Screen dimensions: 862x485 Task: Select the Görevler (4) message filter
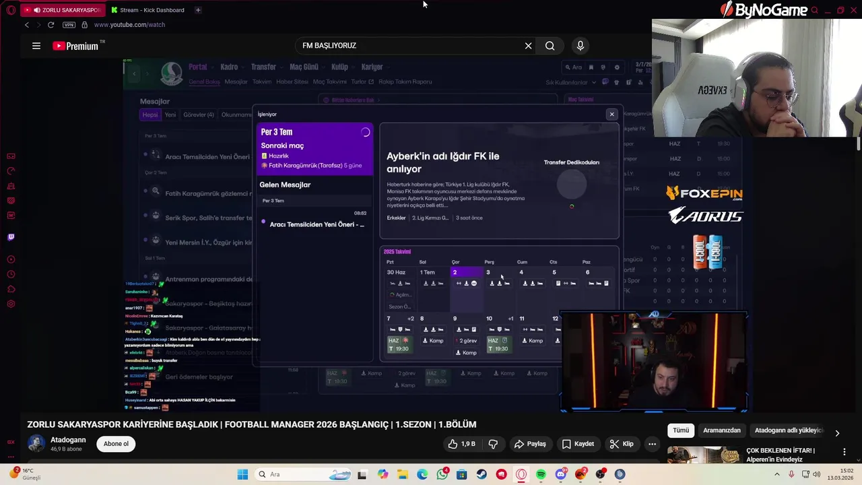pos(199,115)
